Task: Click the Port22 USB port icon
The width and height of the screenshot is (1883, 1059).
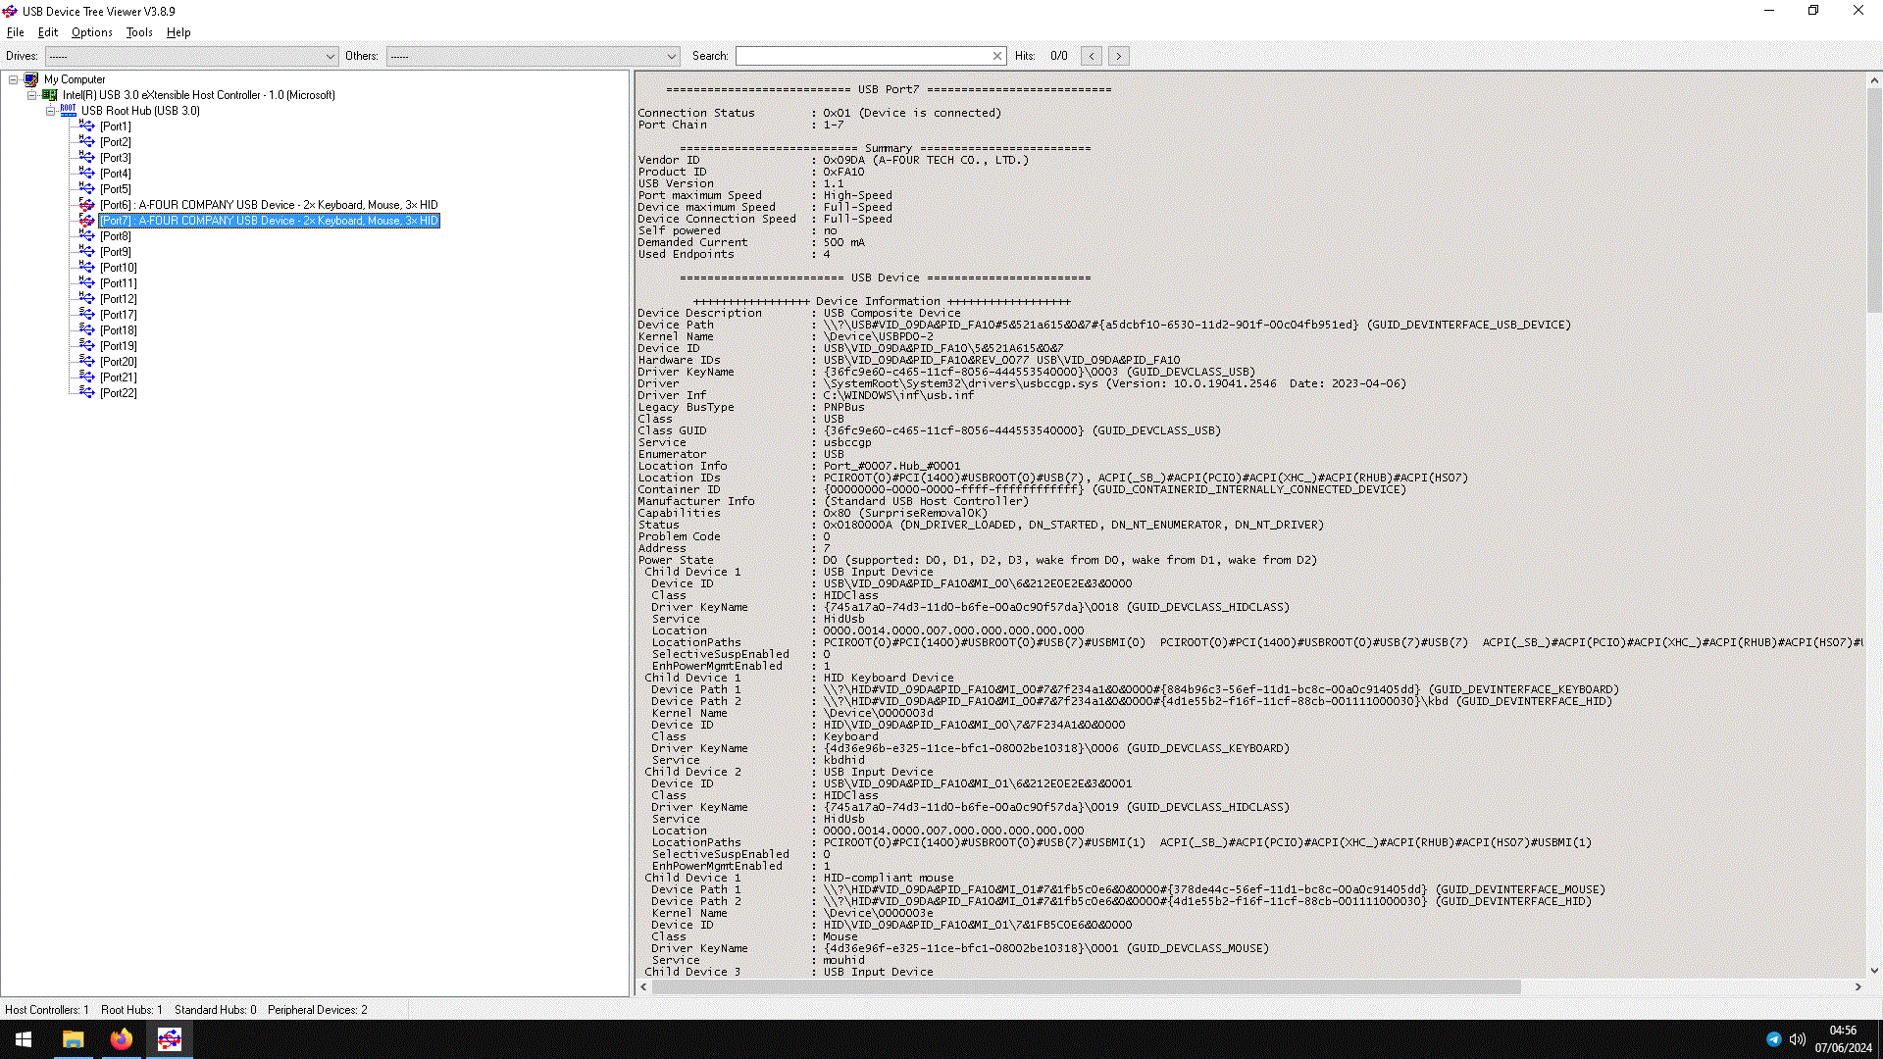Action: click(86, 393)
